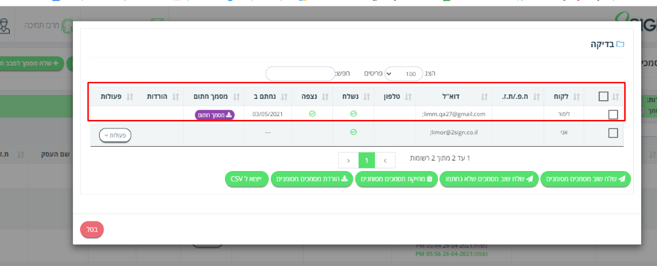Expand the פעולות dropdown in second row
657x266 pixels.
click(x=115, y=135)
